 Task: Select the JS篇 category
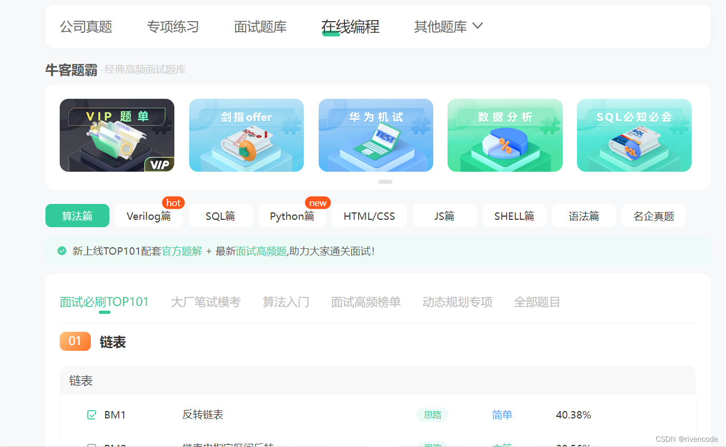coord(444,216)
